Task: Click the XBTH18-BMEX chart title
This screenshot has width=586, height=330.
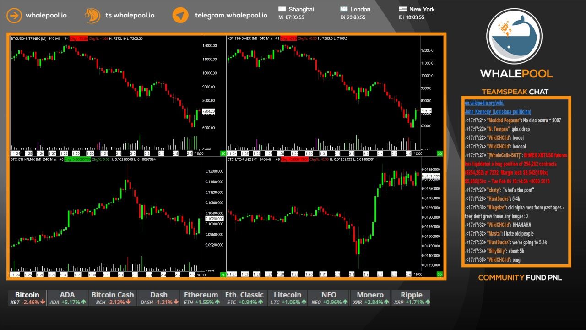Action: tap(242, 38)
